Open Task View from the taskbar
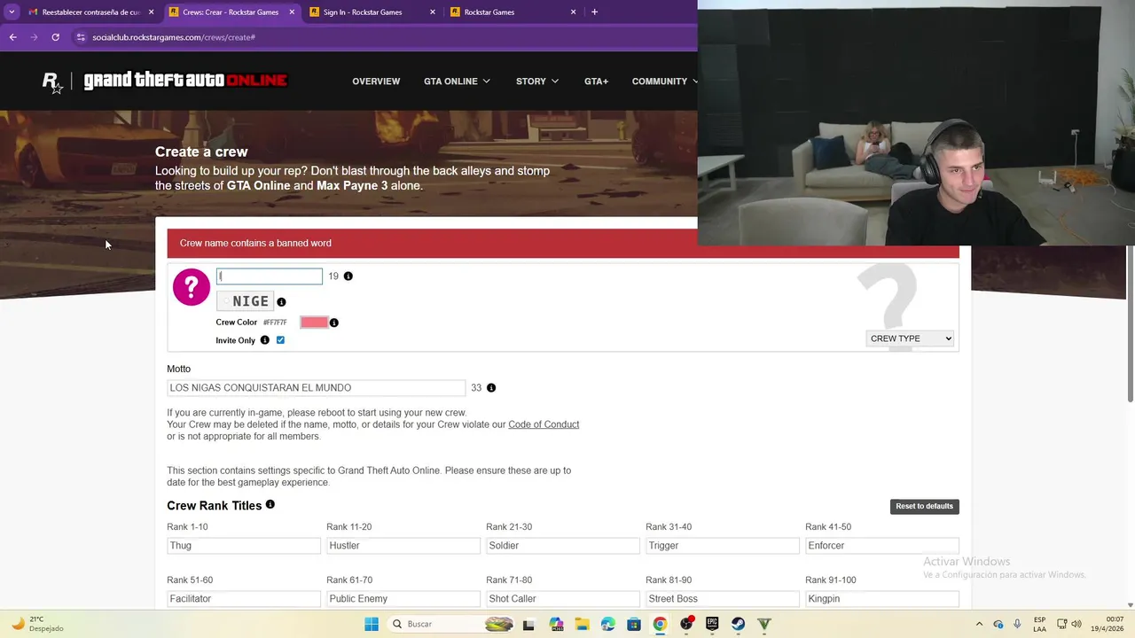The image size is (1135, 638). pos(529,624)
